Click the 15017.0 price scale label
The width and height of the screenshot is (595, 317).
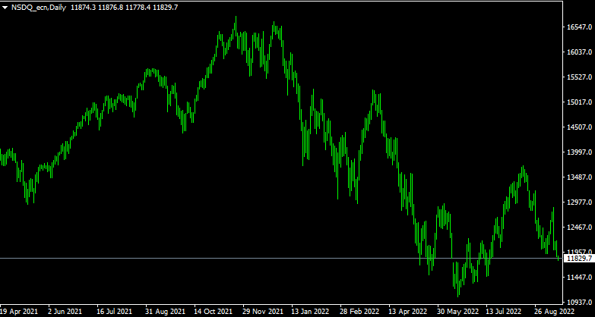(x=579, y=102)
